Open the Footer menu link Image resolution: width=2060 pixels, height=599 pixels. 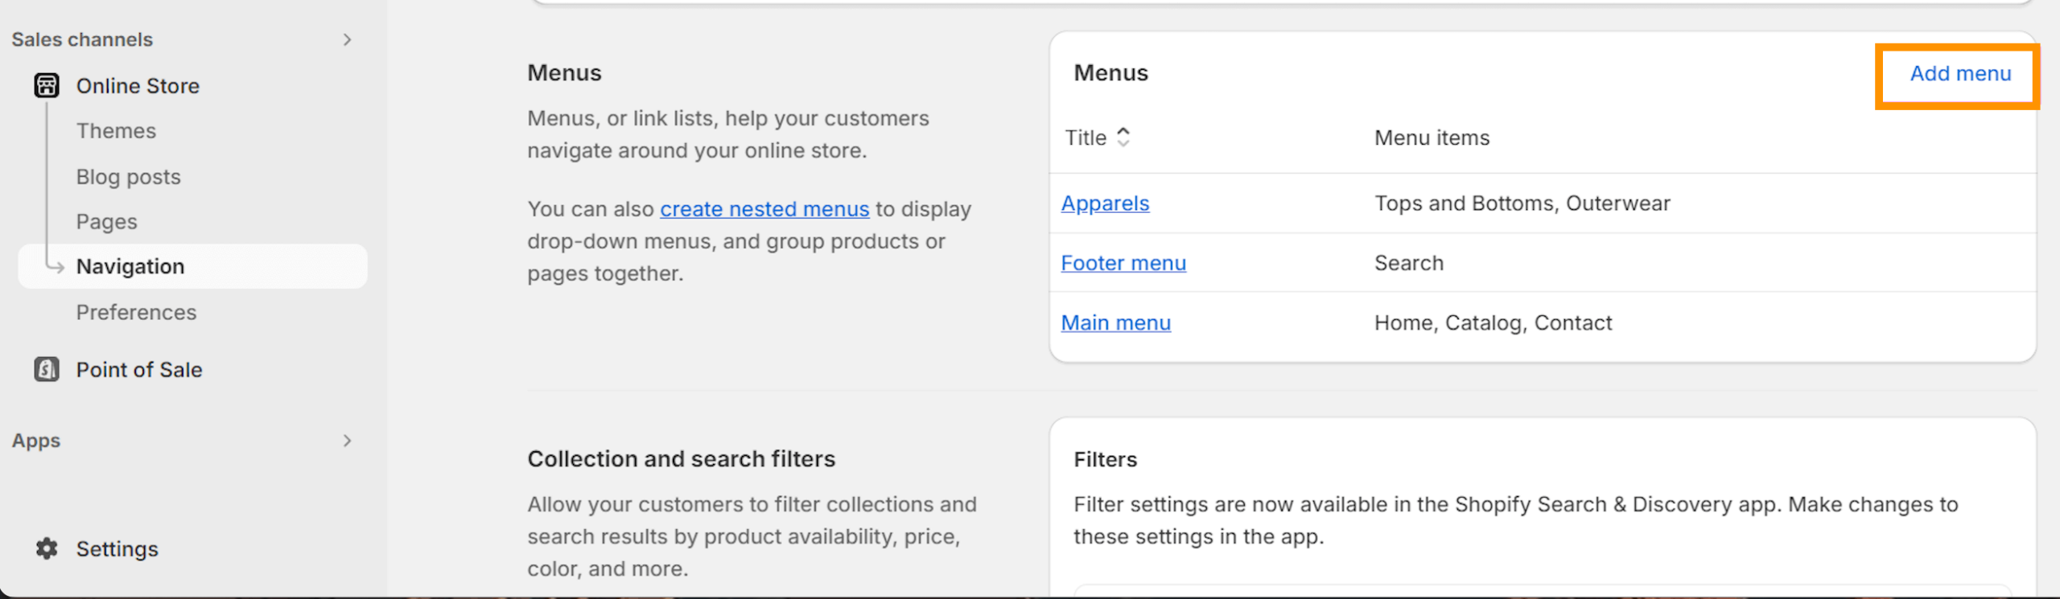1123,263
